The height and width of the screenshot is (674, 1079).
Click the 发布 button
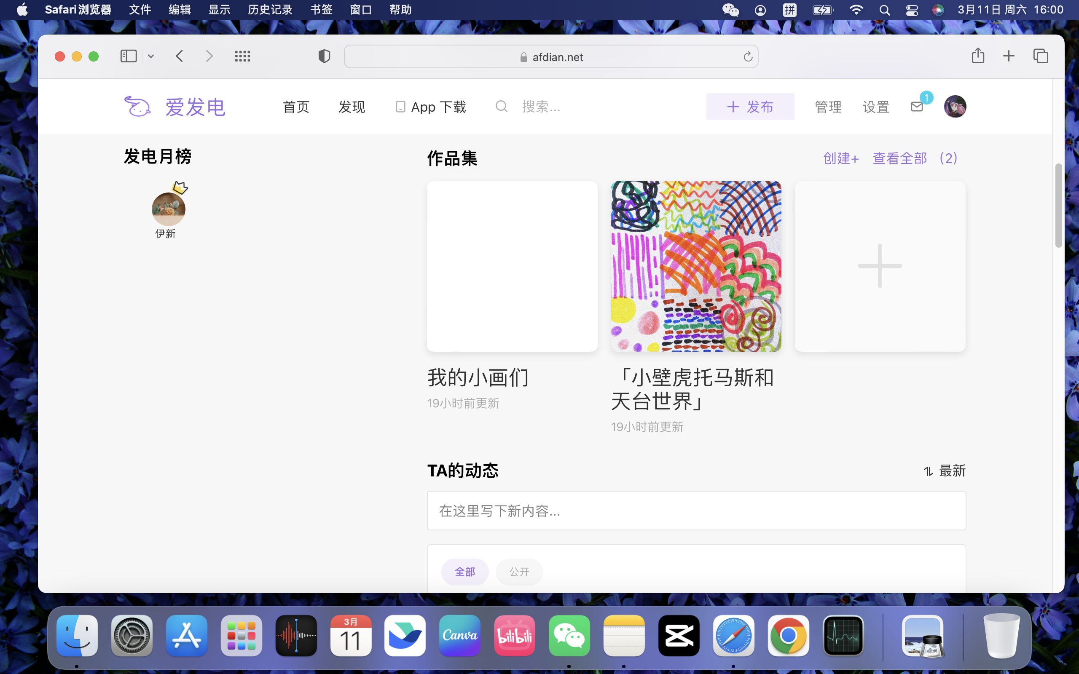click(x=750, y=107)
